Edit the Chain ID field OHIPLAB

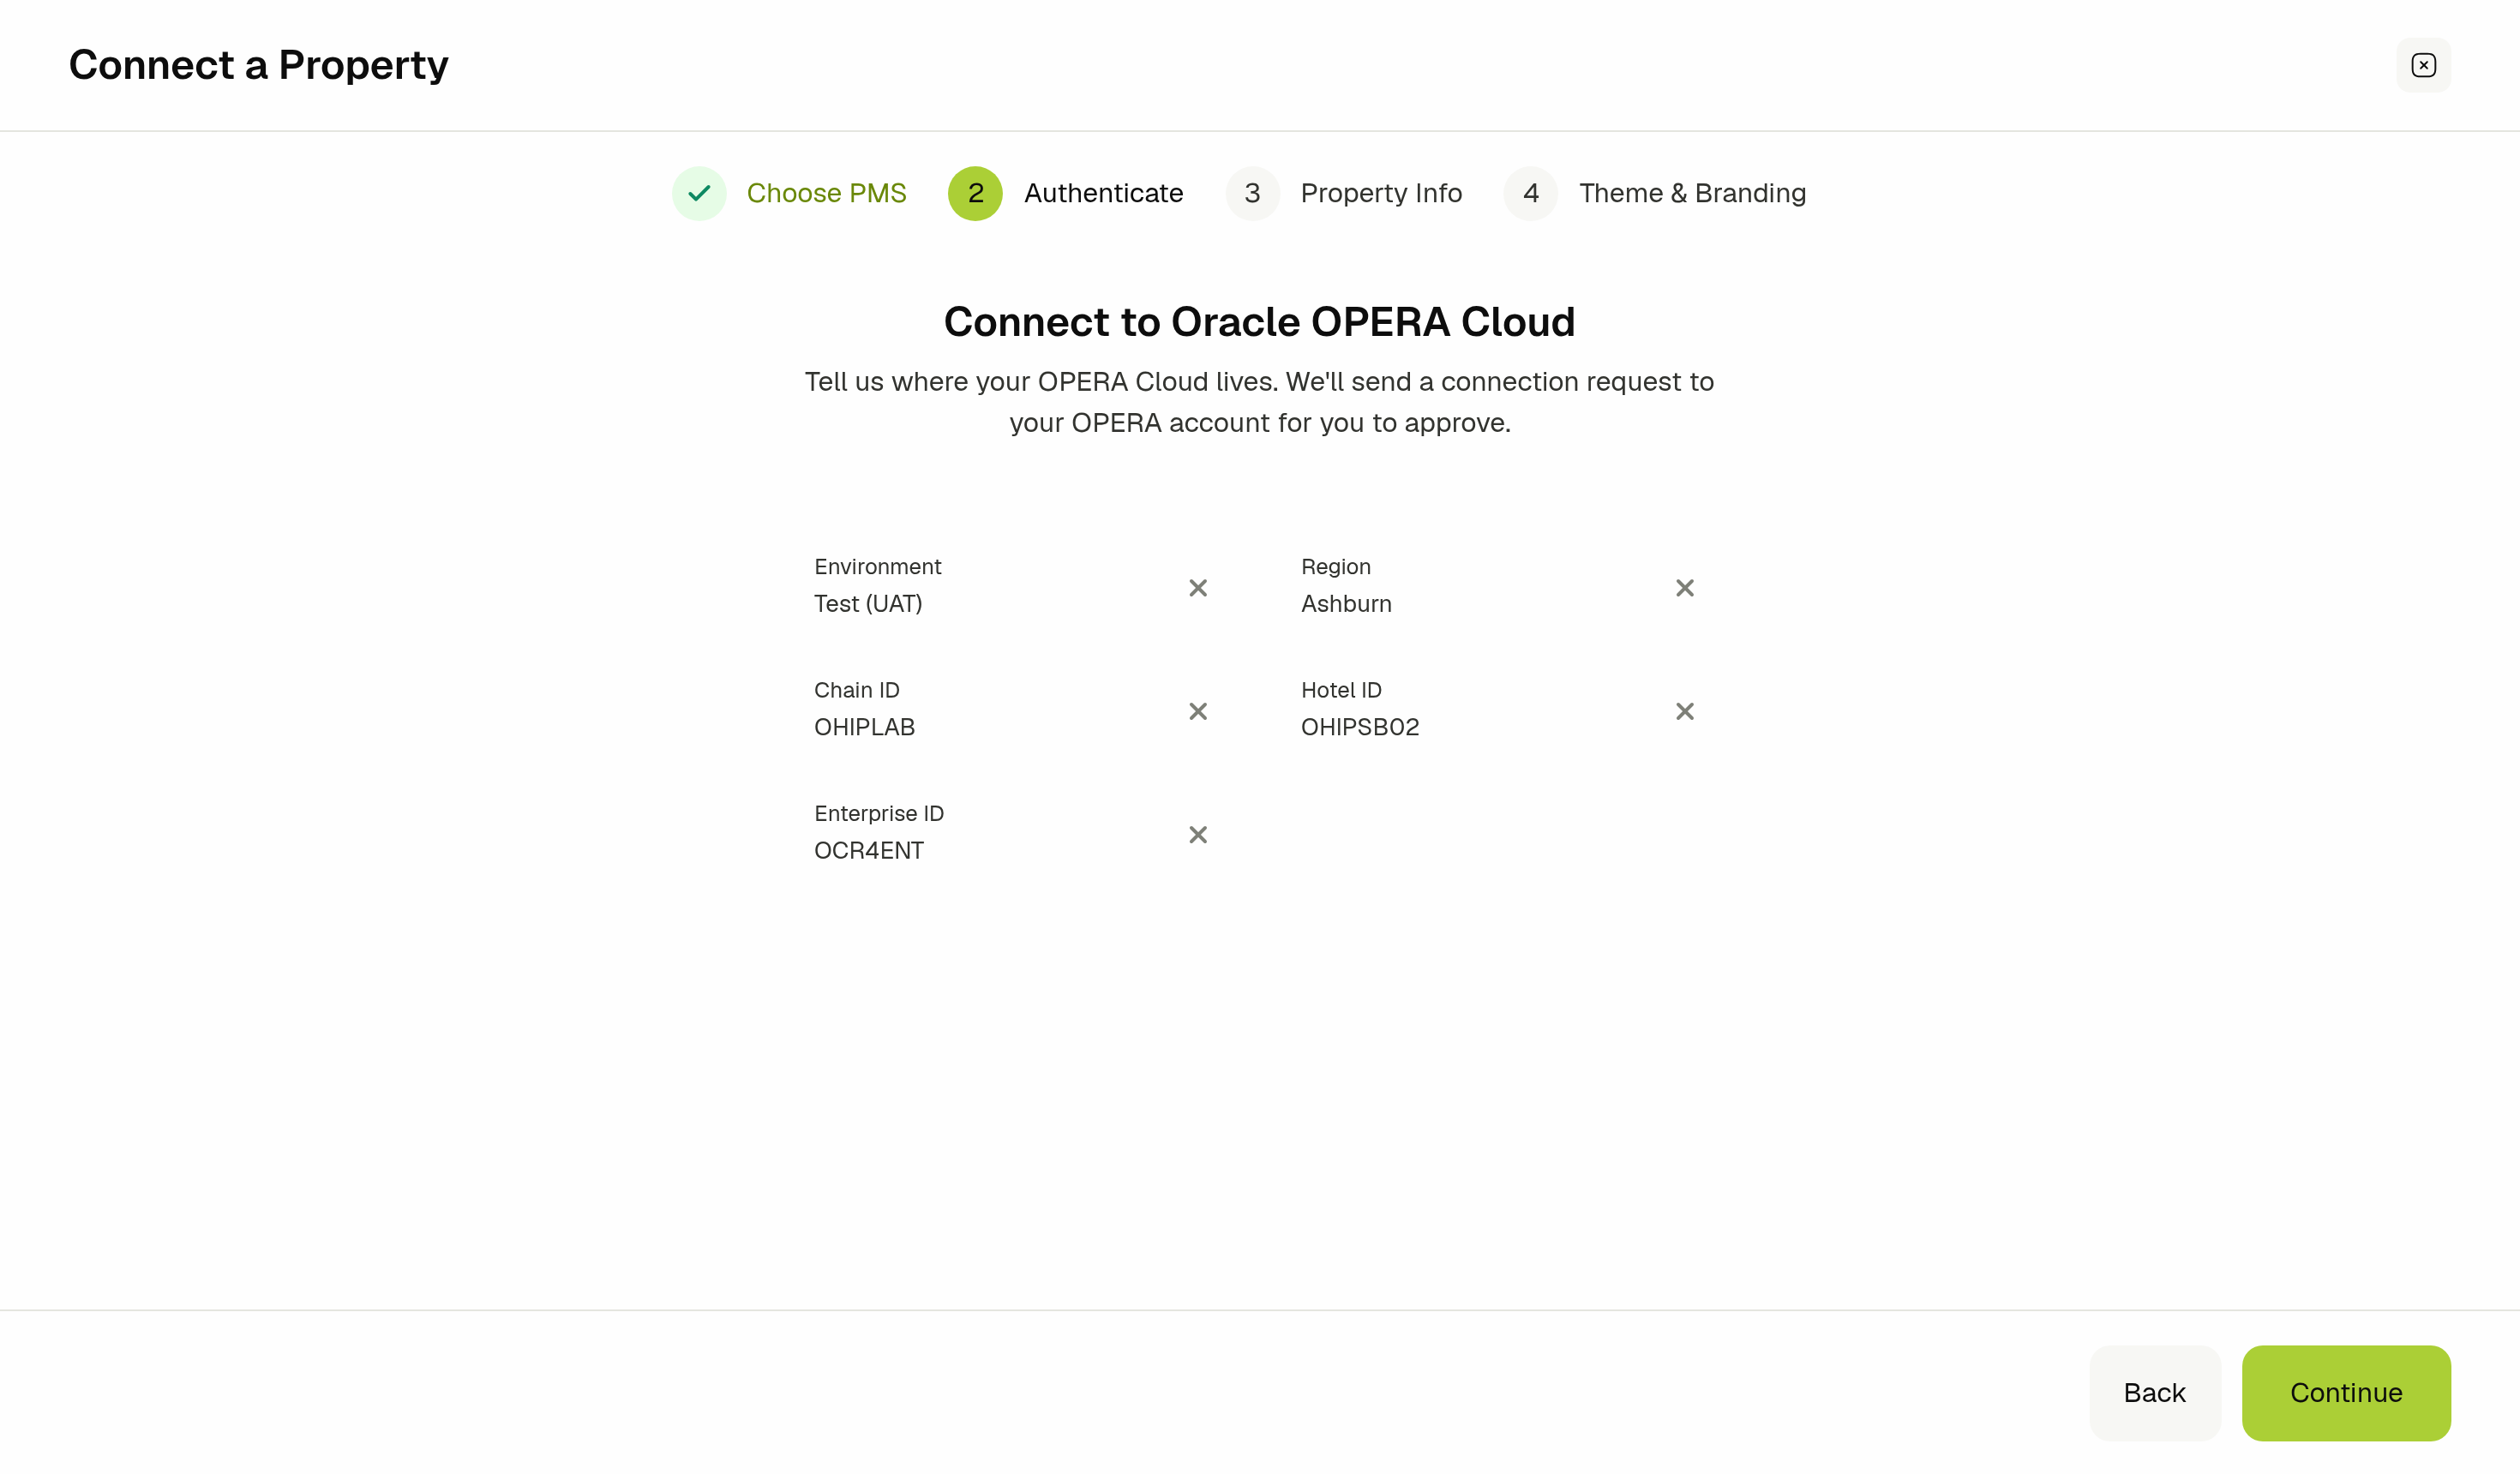[x=1016, y=710]
